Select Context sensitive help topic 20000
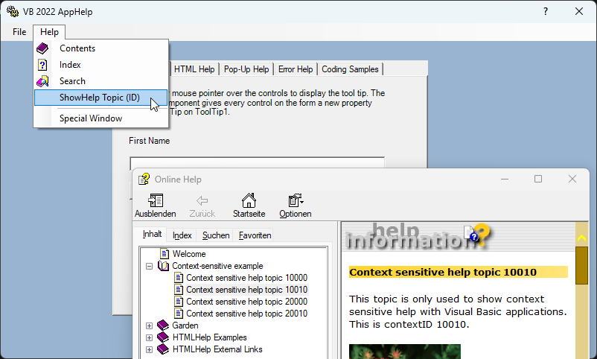597x359 pixels. 246,302
